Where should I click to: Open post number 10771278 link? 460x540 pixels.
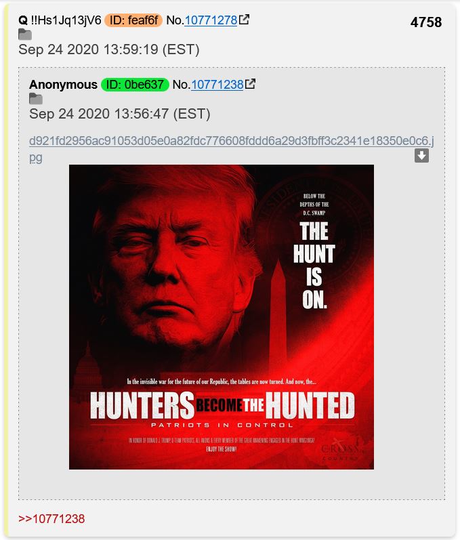tap(211, 20)
